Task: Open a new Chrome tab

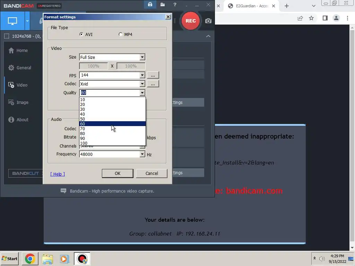Action: tap(287, 6)
